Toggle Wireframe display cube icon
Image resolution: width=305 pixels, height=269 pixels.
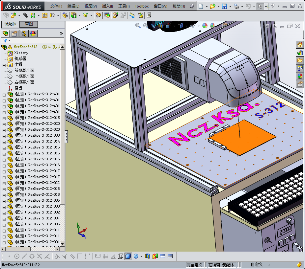tap(121, 256)
